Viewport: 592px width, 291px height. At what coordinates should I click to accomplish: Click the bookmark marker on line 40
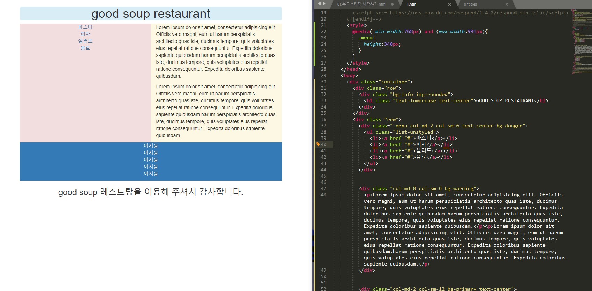(318, 144)
